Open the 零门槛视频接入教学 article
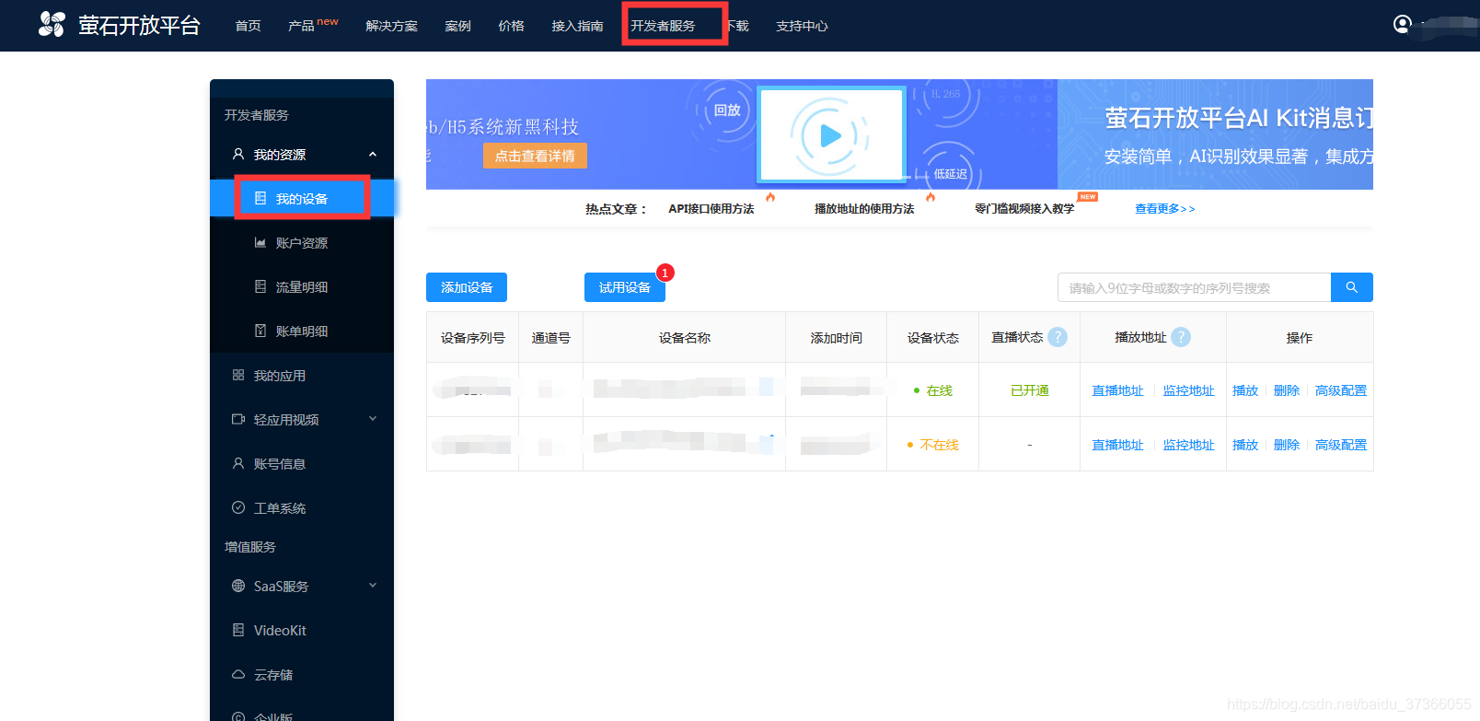Viewport: 1480px width, 721px height. click(x=1024, y=209)
